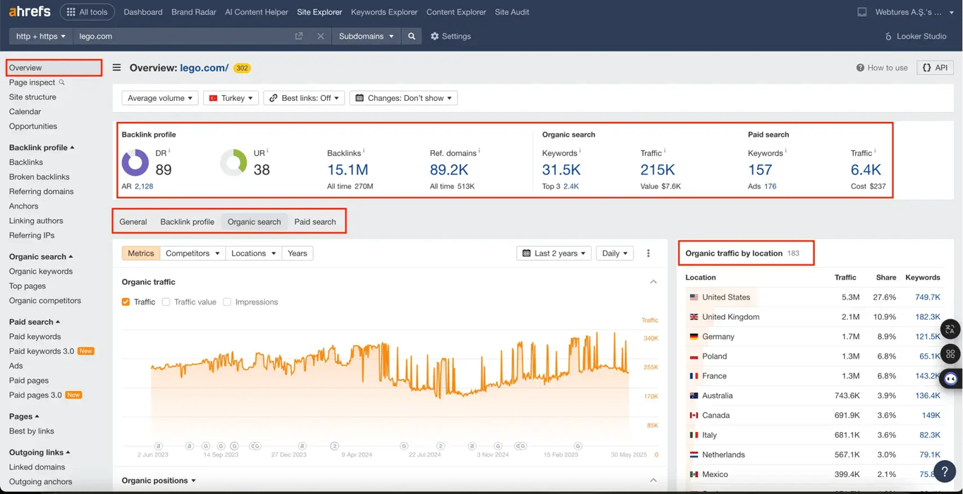The width and height of the screenshot is (963, 494).
Task: Open help via the question mark icon
Action: 945,471
